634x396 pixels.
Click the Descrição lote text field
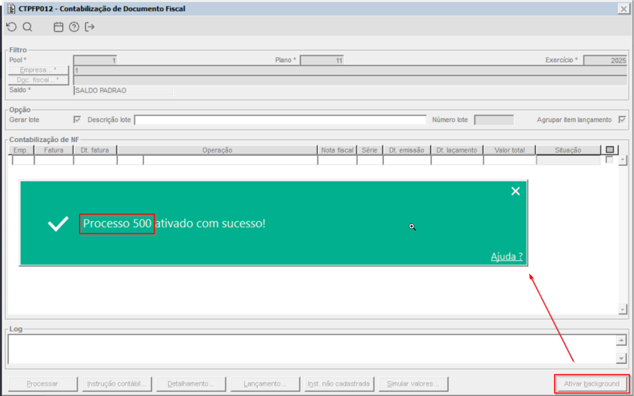[x=280, y=120]
